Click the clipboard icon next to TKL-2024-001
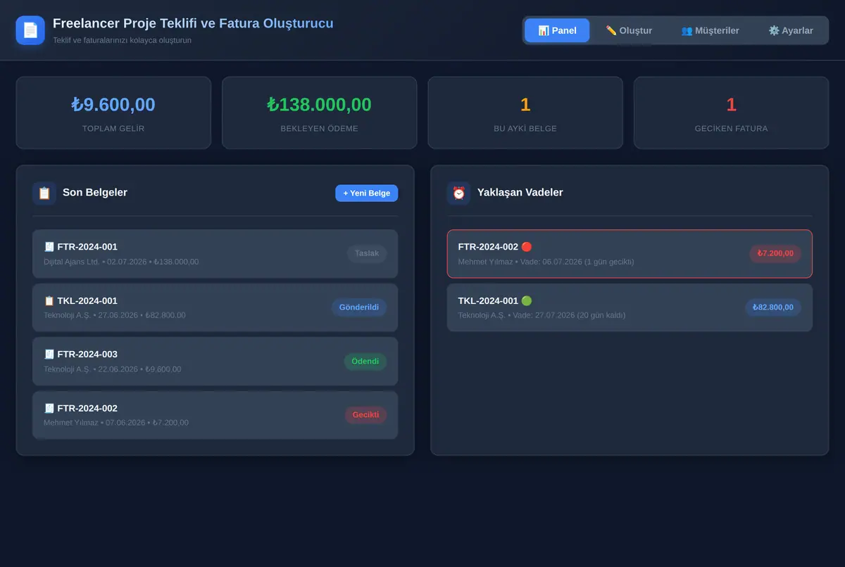 coord(49,300)
